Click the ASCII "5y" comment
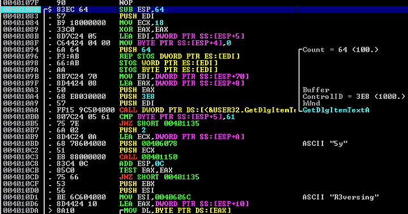The height and width of the screenshot is (214, 408). pos(325,144)
